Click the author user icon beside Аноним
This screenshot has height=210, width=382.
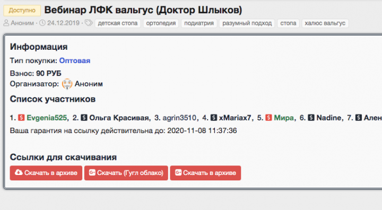coord(6,23)
